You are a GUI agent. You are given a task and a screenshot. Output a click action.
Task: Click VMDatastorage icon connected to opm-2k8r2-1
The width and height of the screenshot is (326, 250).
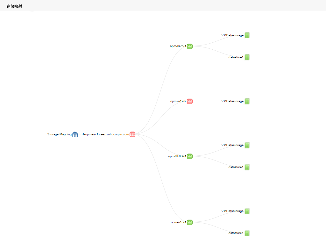click(247, 145)
